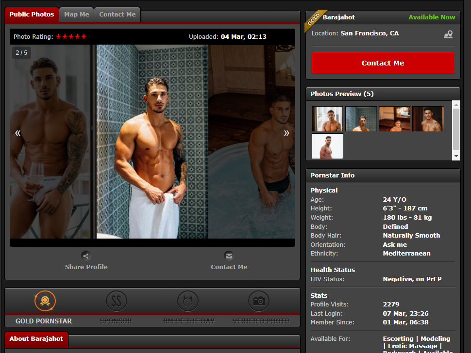
Task: Open the third photo preview thumbnail
Action: (395, 119)
